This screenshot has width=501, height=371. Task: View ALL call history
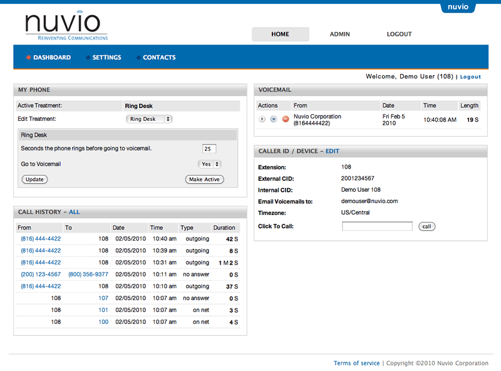75,212
